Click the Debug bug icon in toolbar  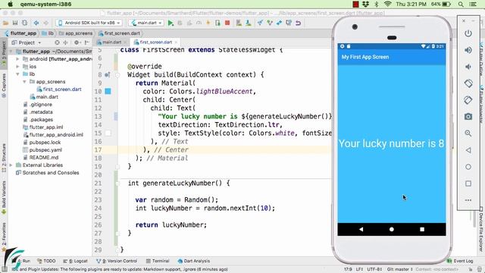click(180, 23)
